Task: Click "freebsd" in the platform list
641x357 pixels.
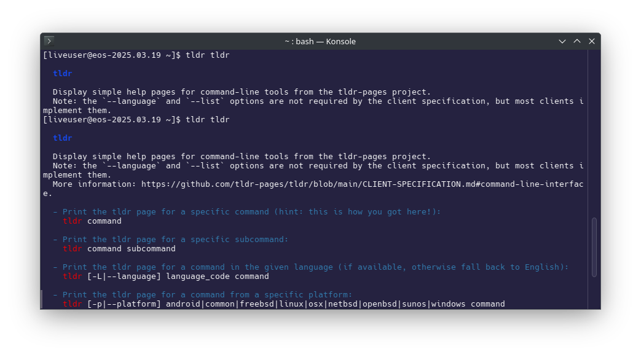Action: [x=257, y=304]
